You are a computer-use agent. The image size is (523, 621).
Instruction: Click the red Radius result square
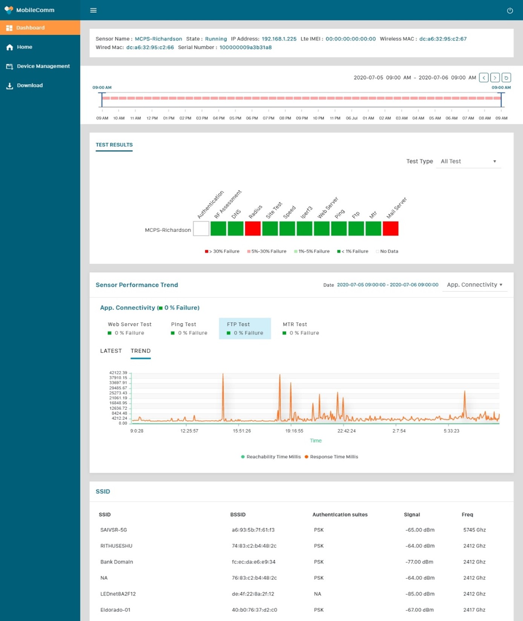253,228
